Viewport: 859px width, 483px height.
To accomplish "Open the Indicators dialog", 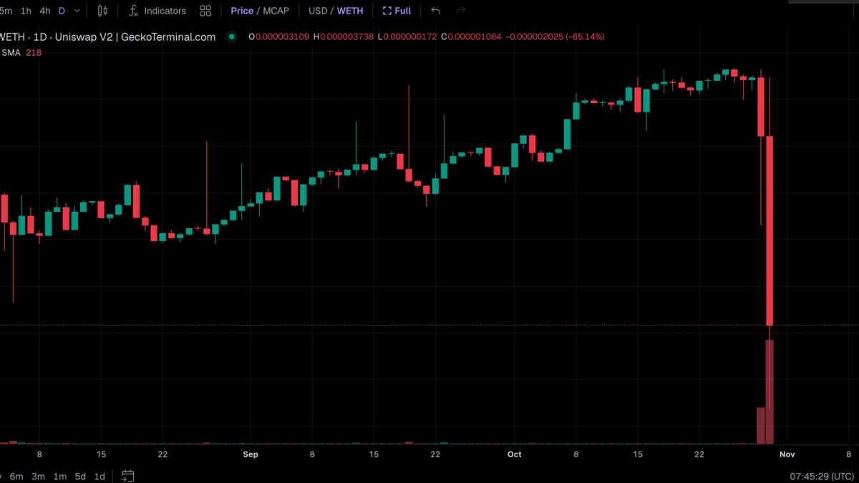I will tap(157, 11).
